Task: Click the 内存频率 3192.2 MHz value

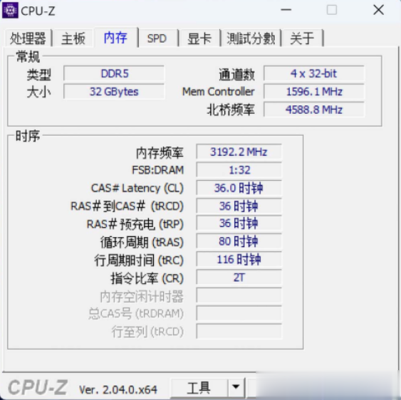Action: coord(239,152)
